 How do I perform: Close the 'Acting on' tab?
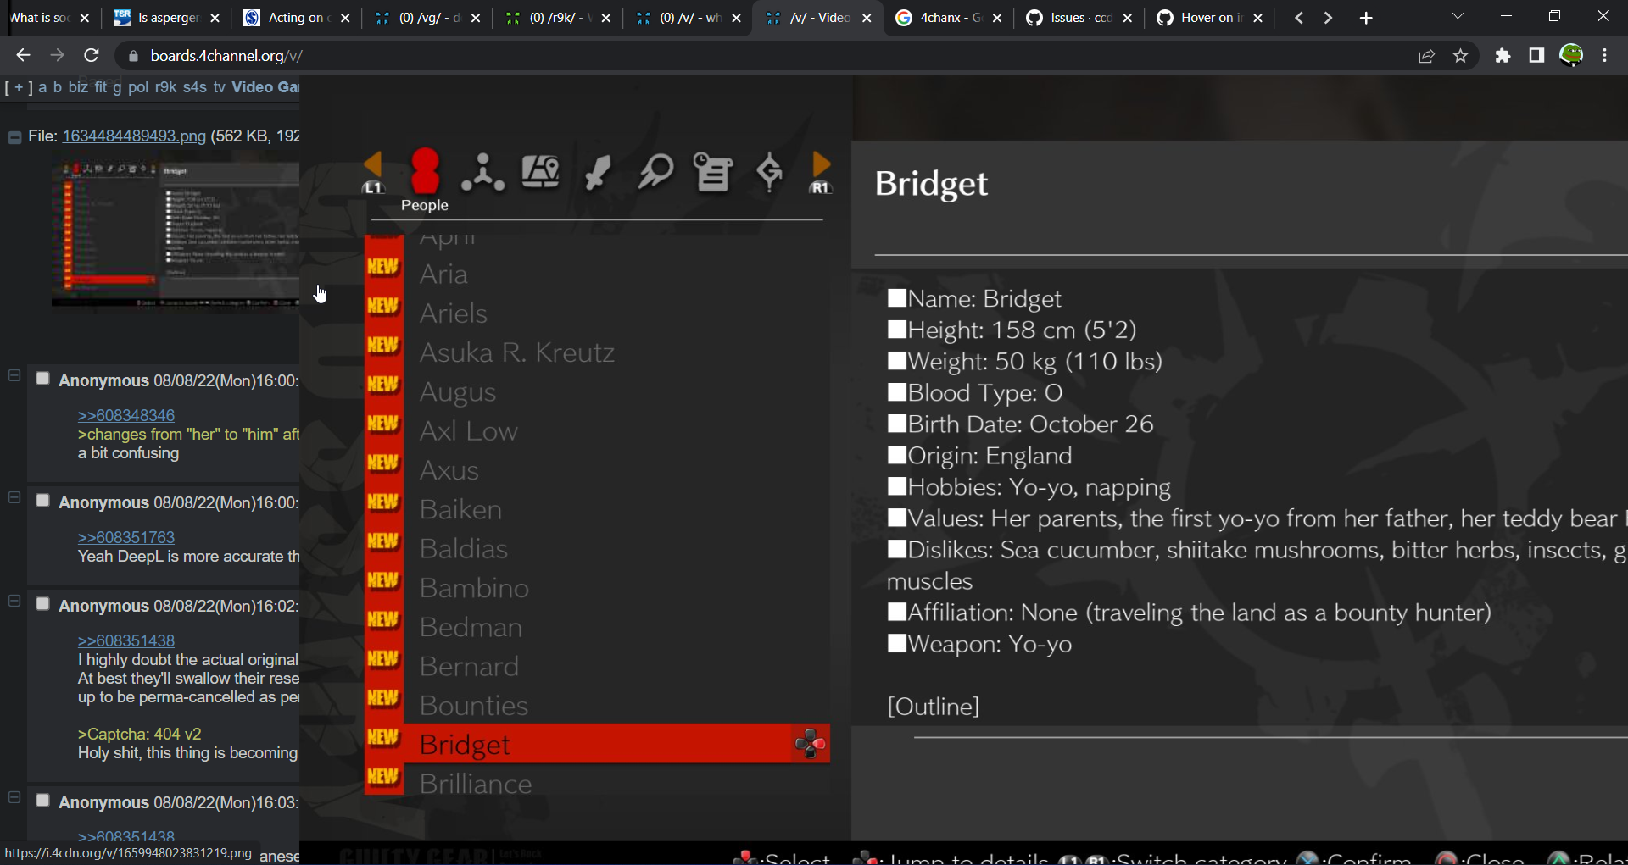[x=345, y=18]
